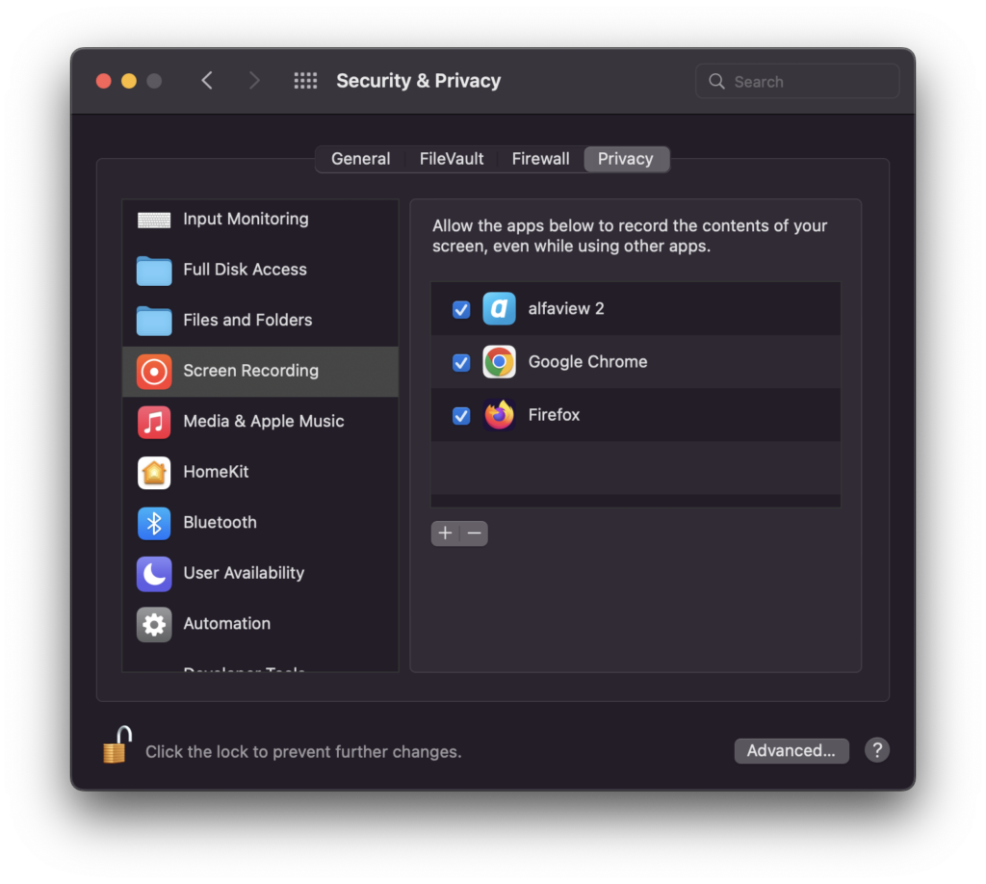Screen dimensions: 986x884
Task: Select the Firewall tab
Action: coord(540,159)
